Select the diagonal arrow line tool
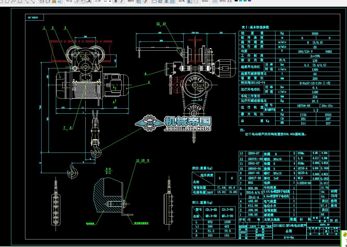This screenshot has height=247, width=347. tap(27, 1)
